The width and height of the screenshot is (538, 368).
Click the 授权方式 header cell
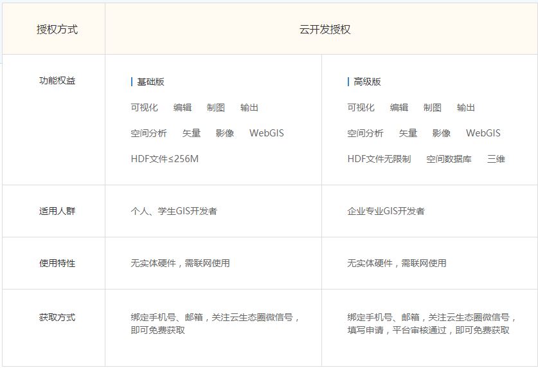click(57, 30)
